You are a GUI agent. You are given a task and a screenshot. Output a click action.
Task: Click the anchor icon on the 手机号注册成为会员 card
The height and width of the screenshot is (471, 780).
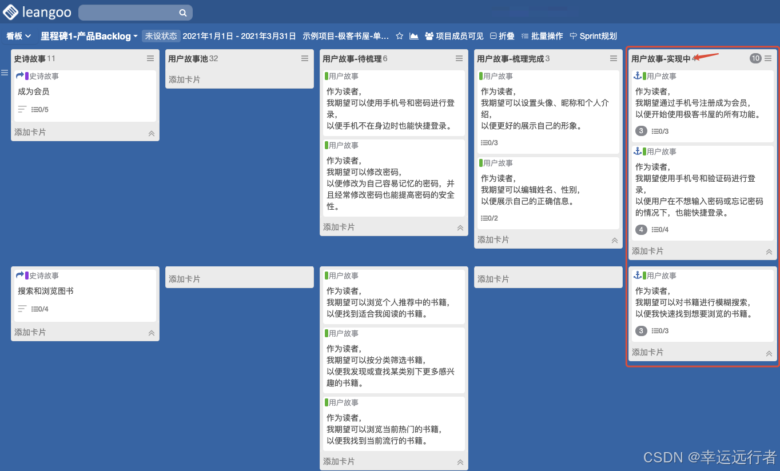[x=638, y=76]
